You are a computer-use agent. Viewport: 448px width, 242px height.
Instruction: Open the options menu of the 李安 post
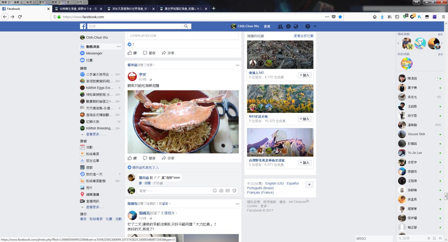237,65
